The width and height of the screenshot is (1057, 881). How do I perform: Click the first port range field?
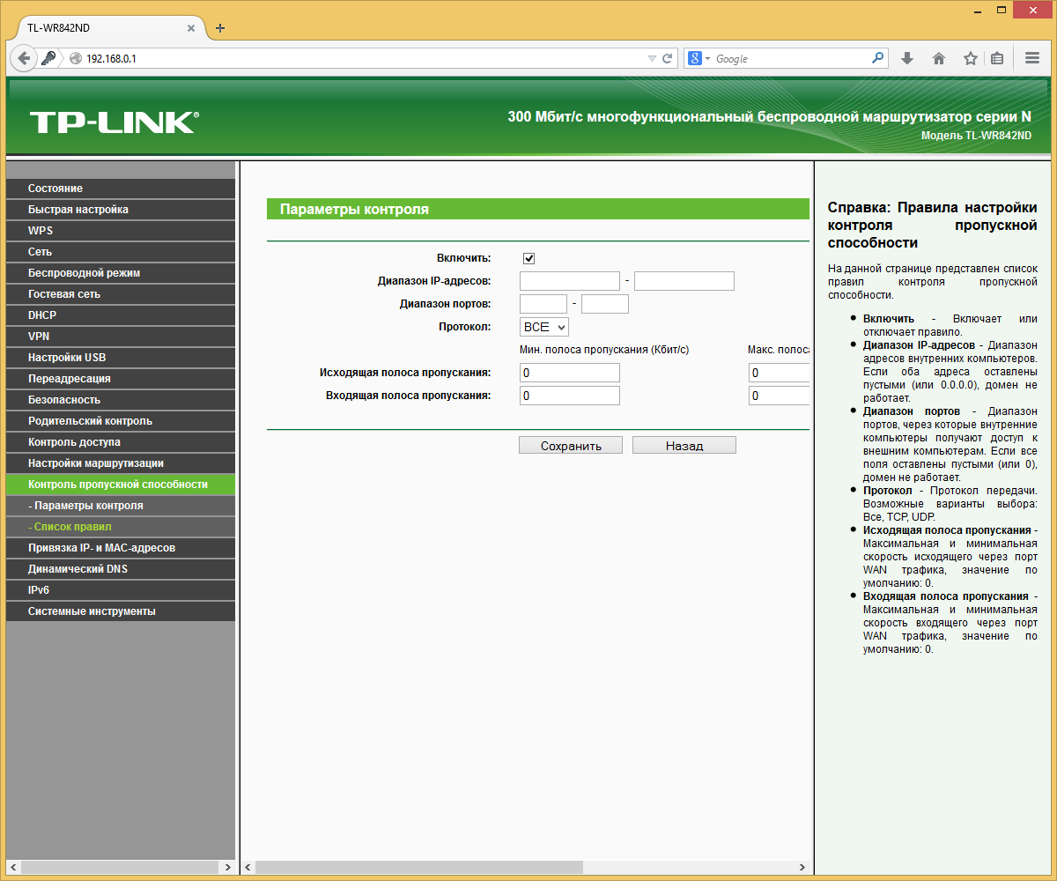coord(543,304)
